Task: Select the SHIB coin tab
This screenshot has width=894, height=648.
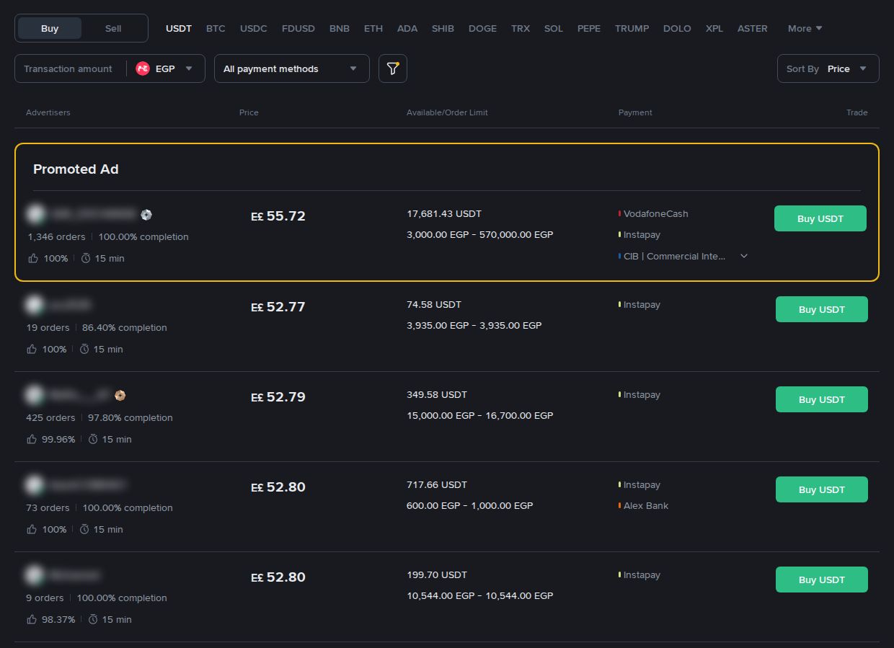Action: pyautogui.click(x=443, y=28)
